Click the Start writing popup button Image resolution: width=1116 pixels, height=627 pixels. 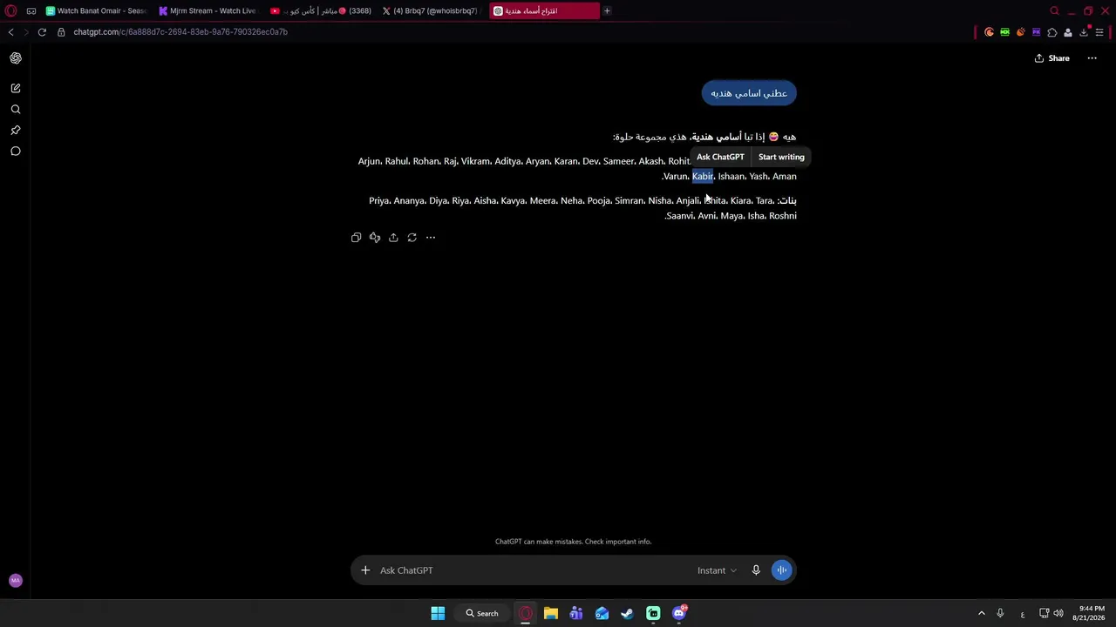pyautogui.click(x=781, y=157)
